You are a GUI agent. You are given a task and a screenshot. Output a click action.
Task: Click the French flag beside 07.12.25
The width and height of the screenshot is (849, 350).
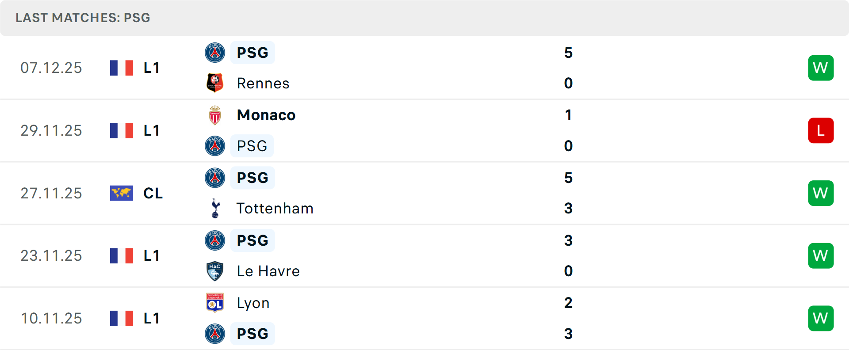(x=122, y=68)
